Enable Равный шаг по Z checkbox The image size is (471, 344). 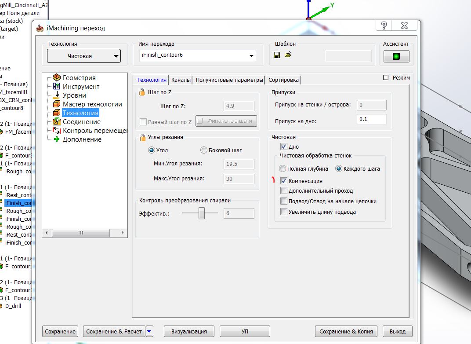pyautogui.click(x=143, y=122)
